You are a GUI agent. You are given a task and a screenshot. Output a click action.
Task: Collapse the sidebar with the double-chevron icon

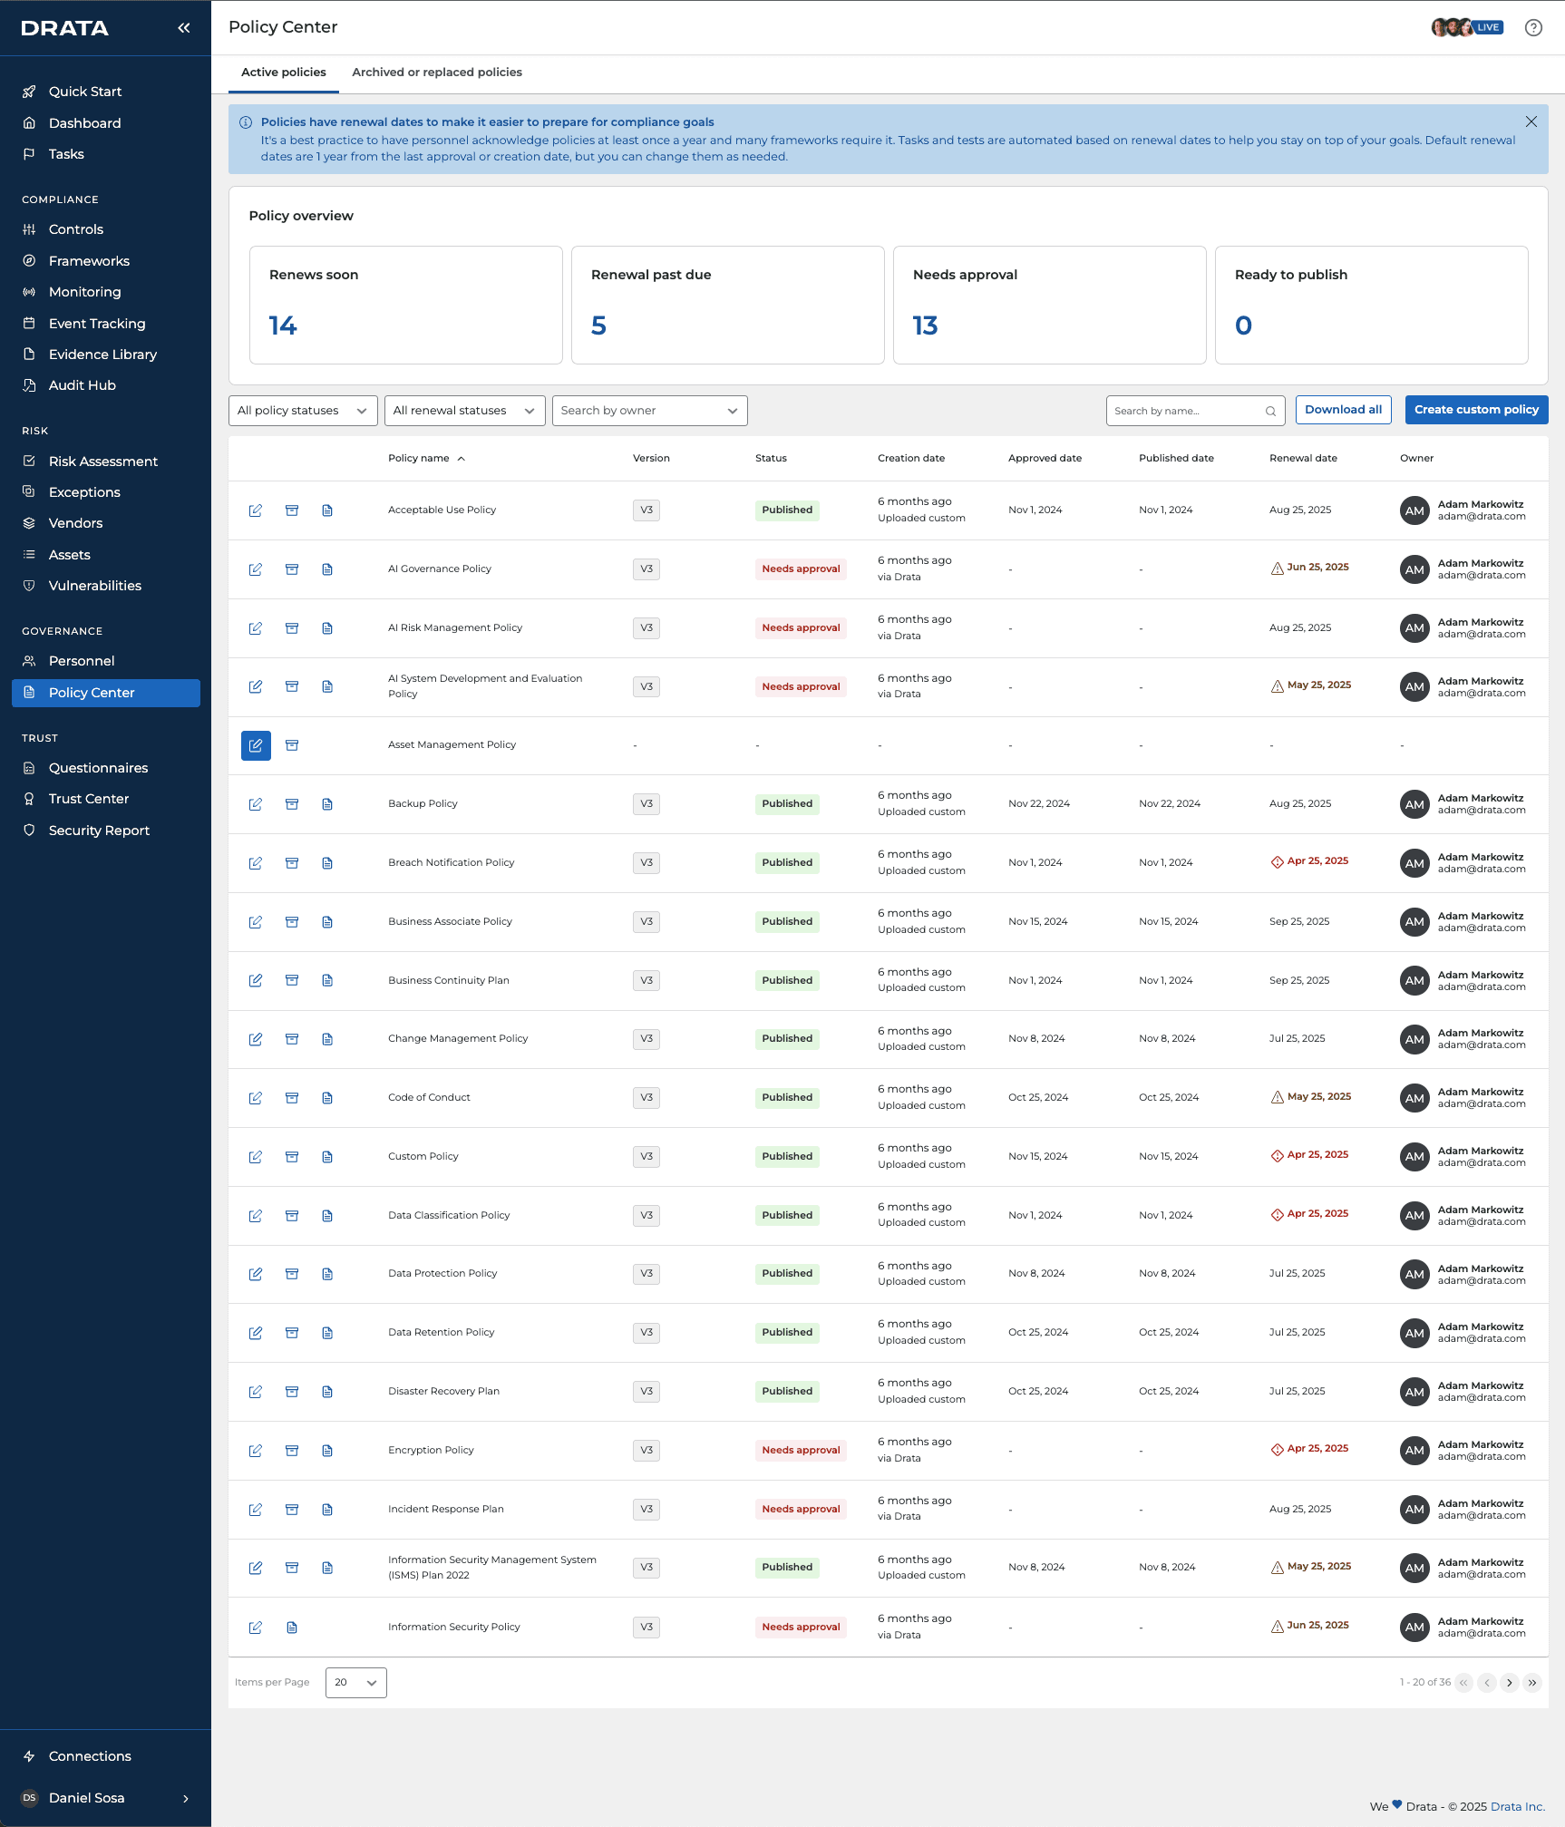184,28
